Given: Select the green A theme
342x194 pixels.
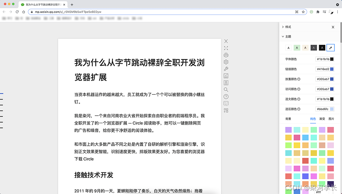Looking at the screenshot, I should (x=297, y=48).
